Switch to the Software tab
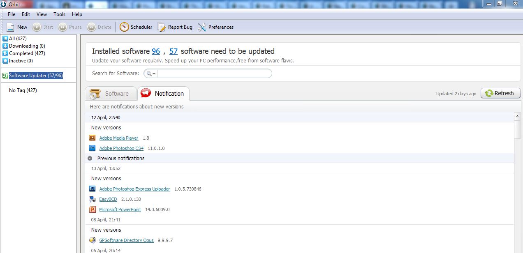Screen dimensions: 523x253 pyautogui.click(x=111, y=94)
